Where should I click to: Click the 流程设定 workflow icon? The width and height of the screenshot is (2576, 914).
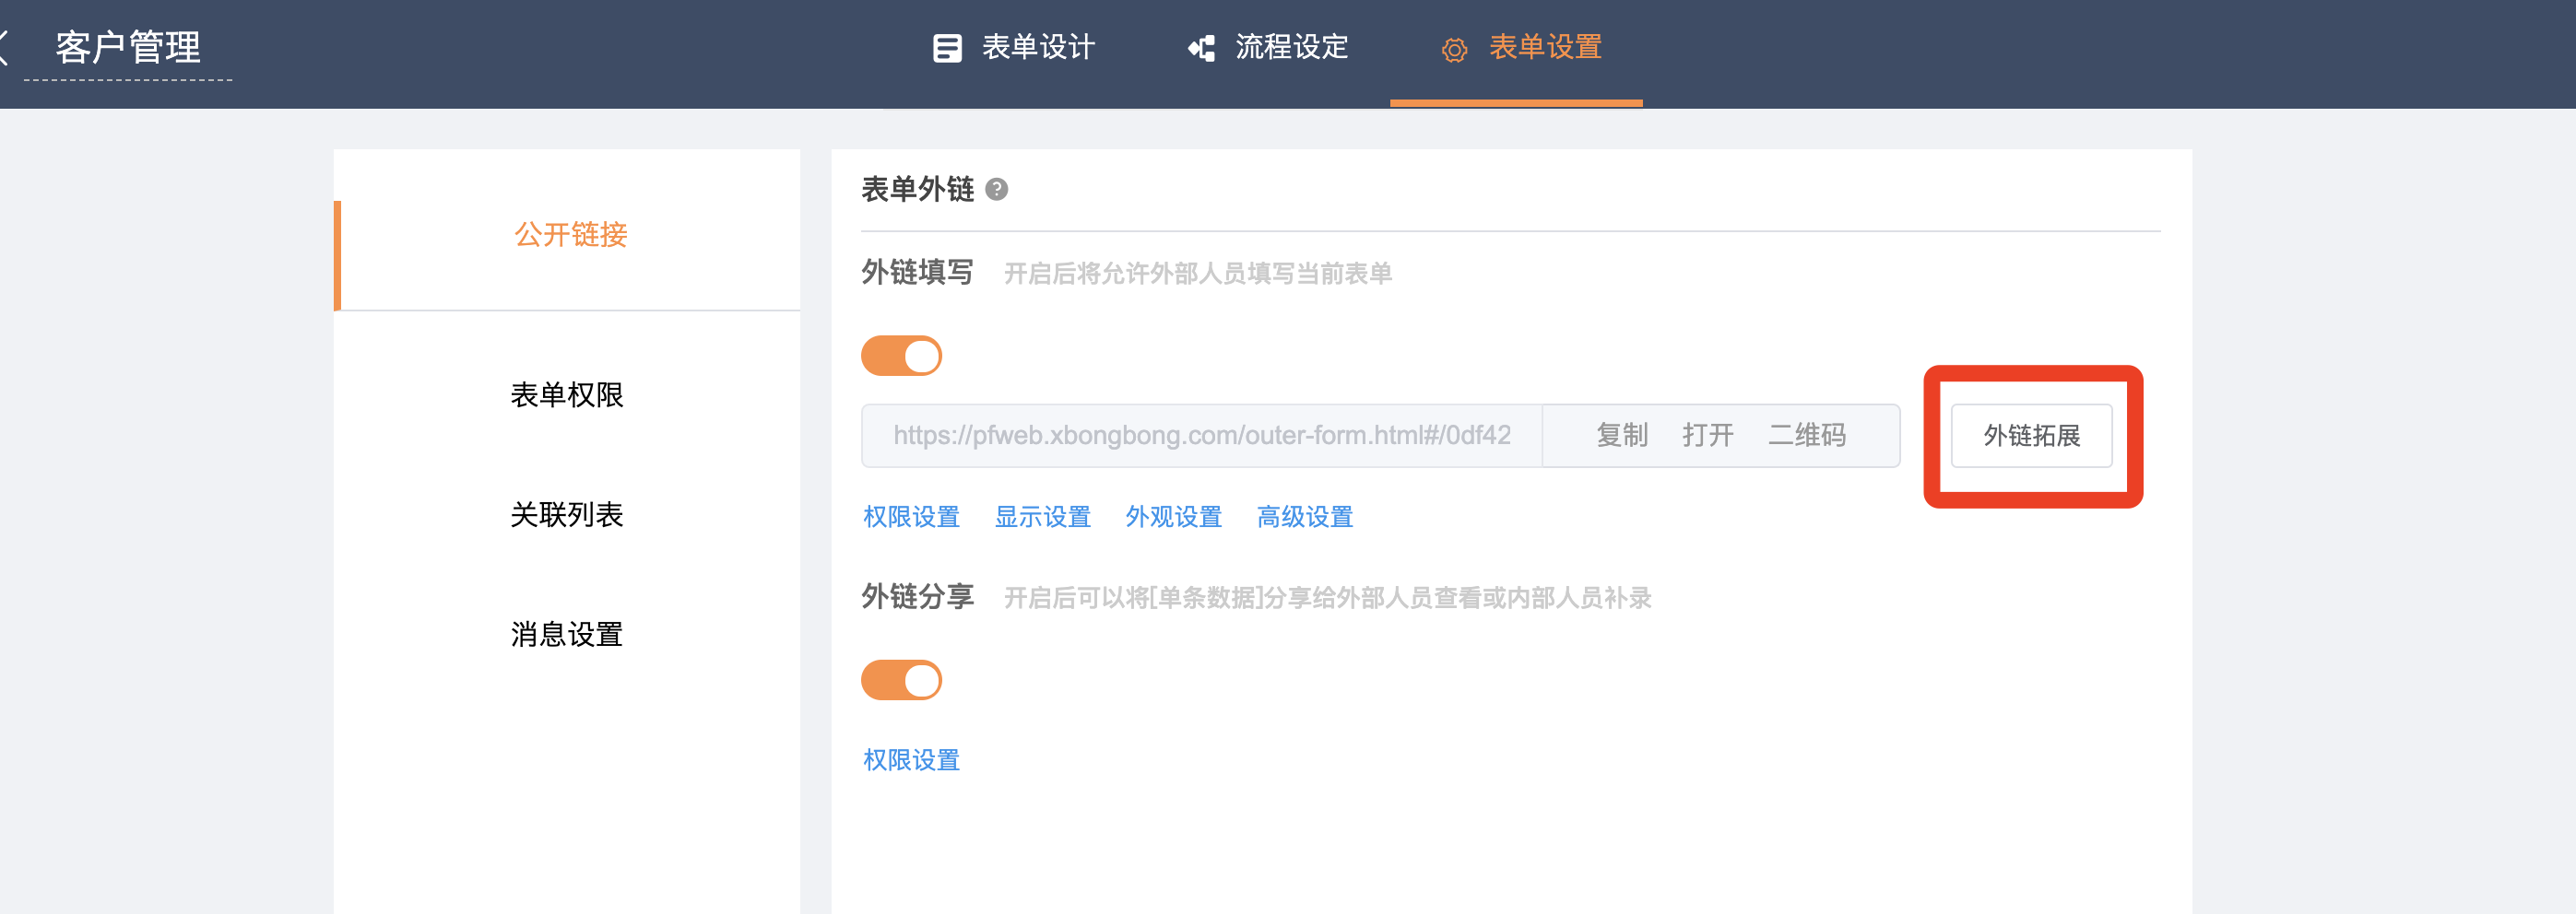point(1201,48)
